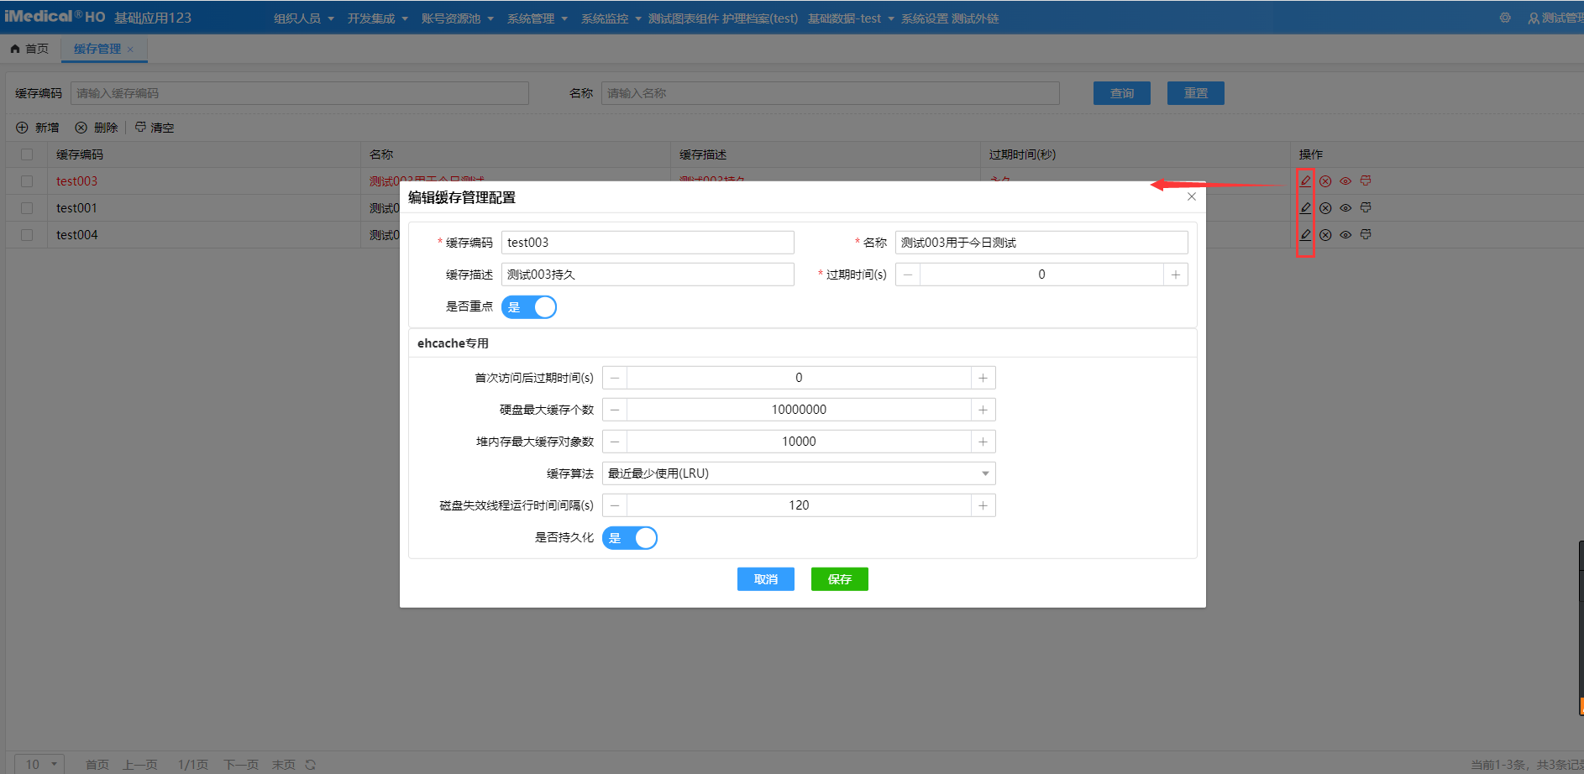Screen dimensions: 1584x774
Task: Click the 缓存描述 input field
Action: pos(647,275)
